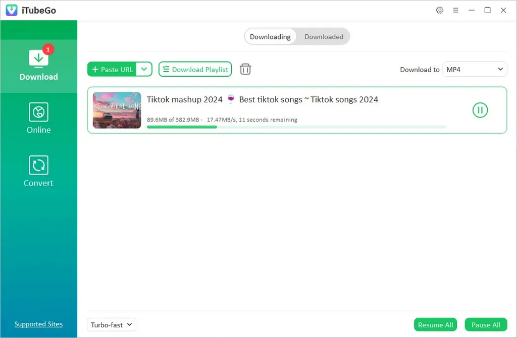This screenshot has width=517, height=338.
Task: Click Download Playlist button
Action: 195,69
